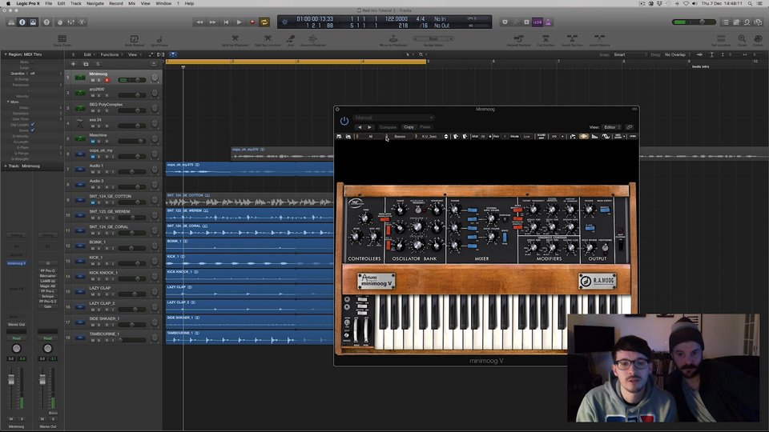Open the Loop Browser icon
The image size is (769, 432).
(x=747, y=22)
